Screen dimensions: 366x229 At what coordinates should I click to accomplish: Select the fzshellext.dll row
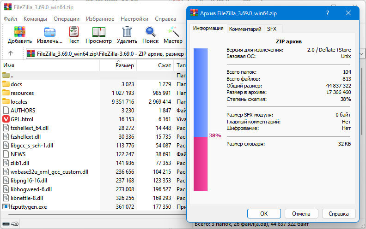pyautogui.click(x=94, y=136)
